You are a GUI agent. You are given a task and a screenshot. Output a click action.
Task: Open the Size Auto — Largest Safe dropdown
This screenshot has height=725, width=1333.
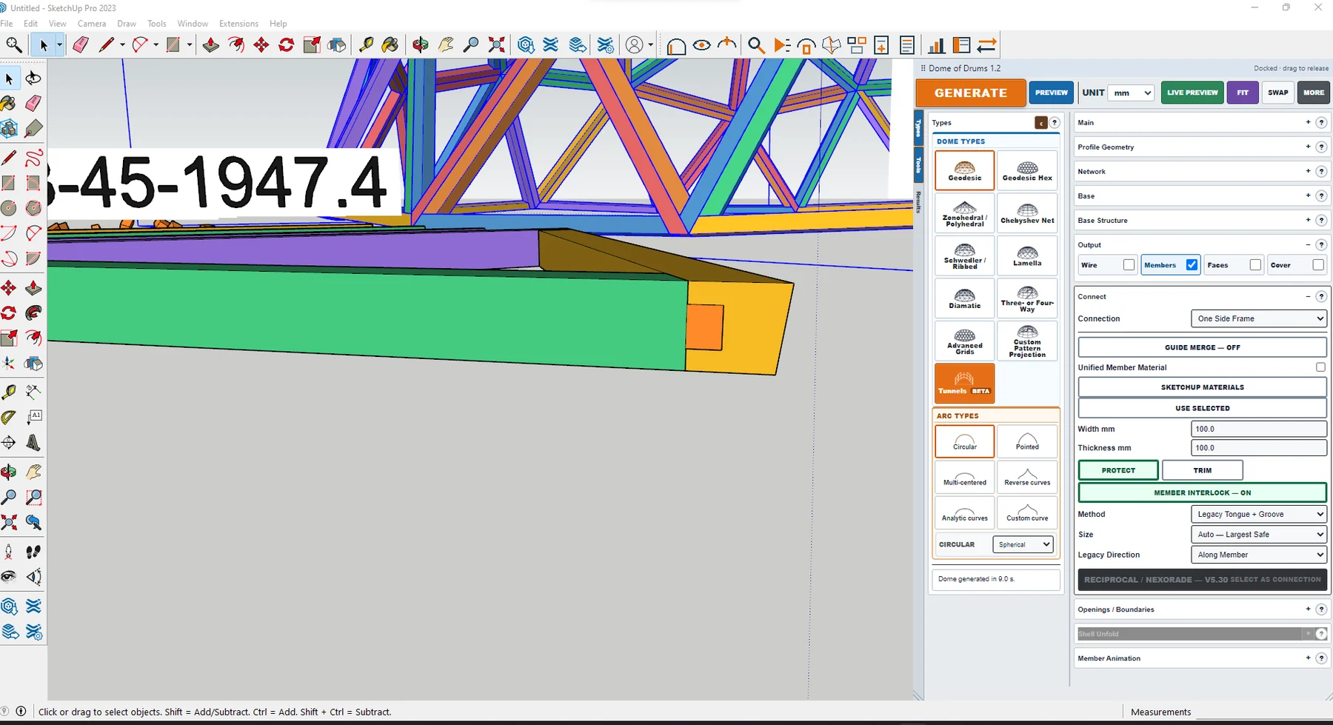(x=1258, y=534)
